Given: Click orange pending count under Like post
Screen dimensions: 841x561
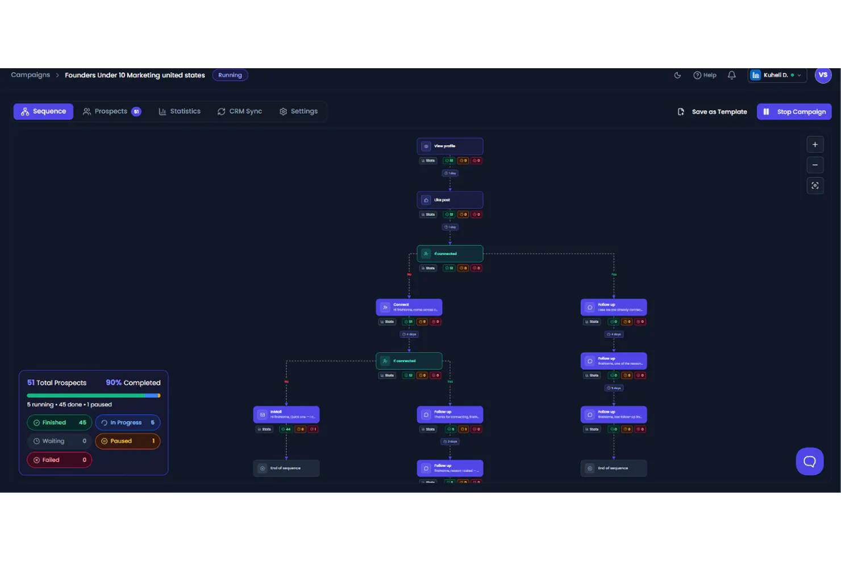Looking at the screenshot, I should (x=463, y=215).
